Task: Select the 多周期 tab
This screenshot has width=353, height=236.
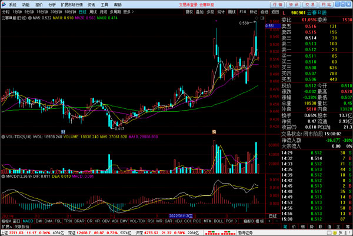Action: [x=115, y=12]
